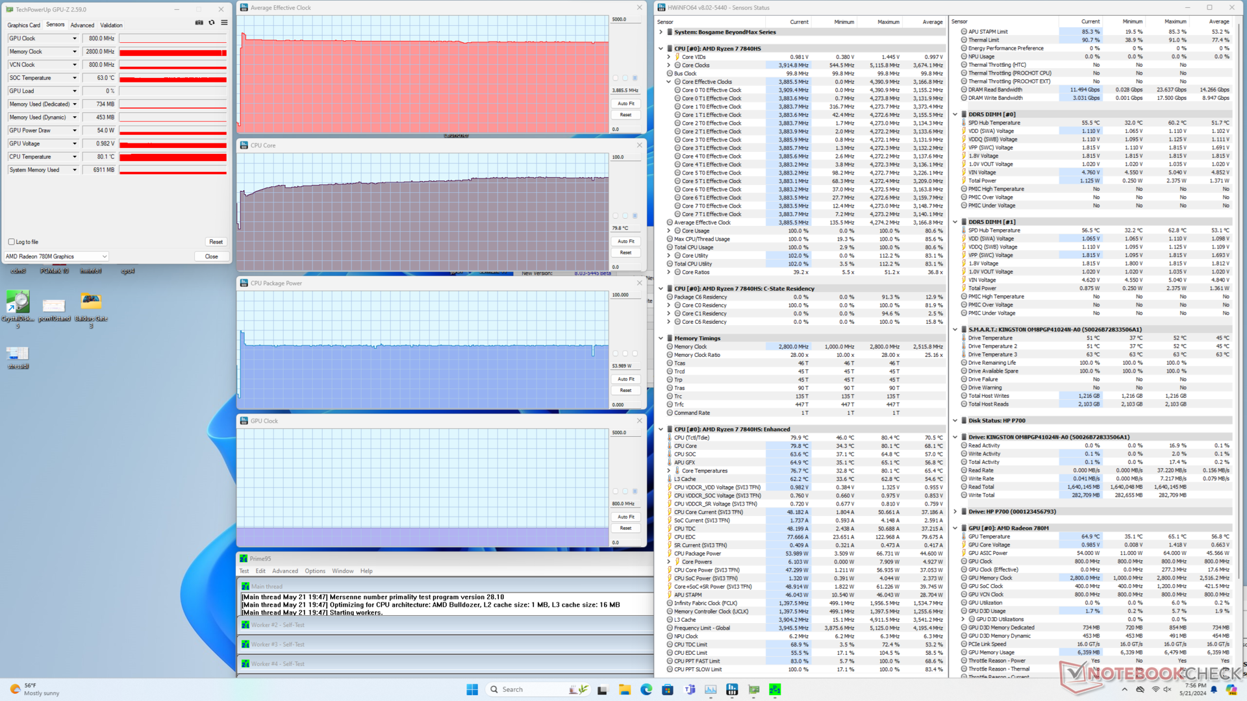Open the GPU-Z hamburger menu icon
Image resolution: width=1247 pixels, height=701 pixels.
click(224, 23)
